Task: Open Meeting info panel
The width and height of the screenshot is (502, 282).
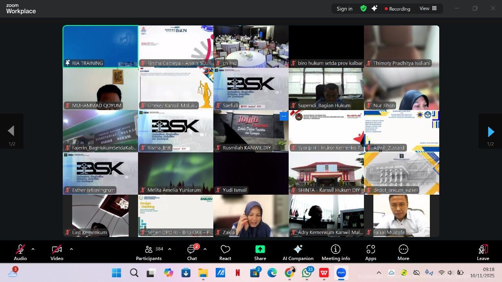Action: (x=335, y=252)
